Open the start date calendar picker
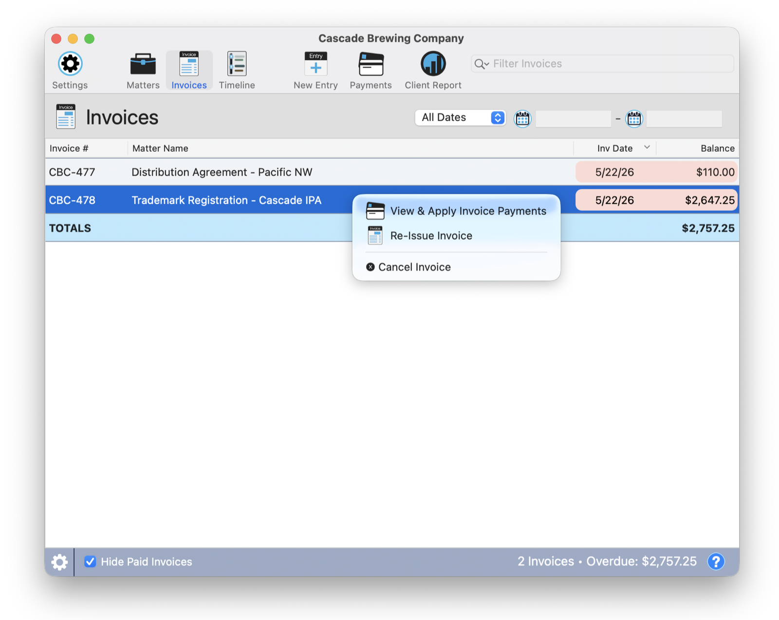The height and width of the screenshot is (620, 779). point(522,118)
